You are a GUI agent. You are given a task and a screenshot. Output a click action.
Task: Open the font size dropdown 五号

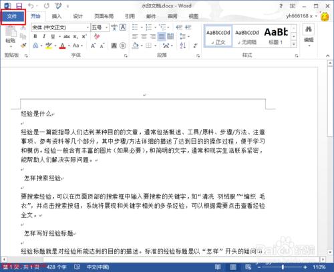100,27
